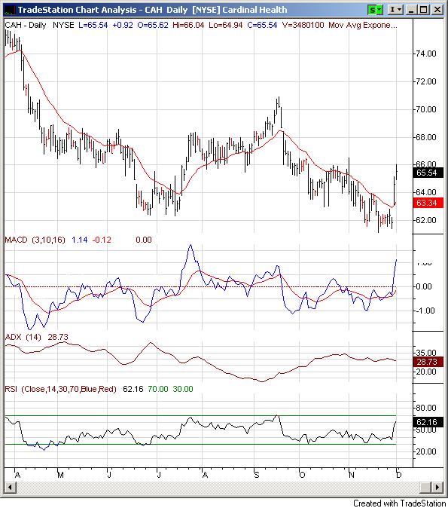
Task: Click the RSI 70.00 overbought readout
Action: [x=158, y=389]
